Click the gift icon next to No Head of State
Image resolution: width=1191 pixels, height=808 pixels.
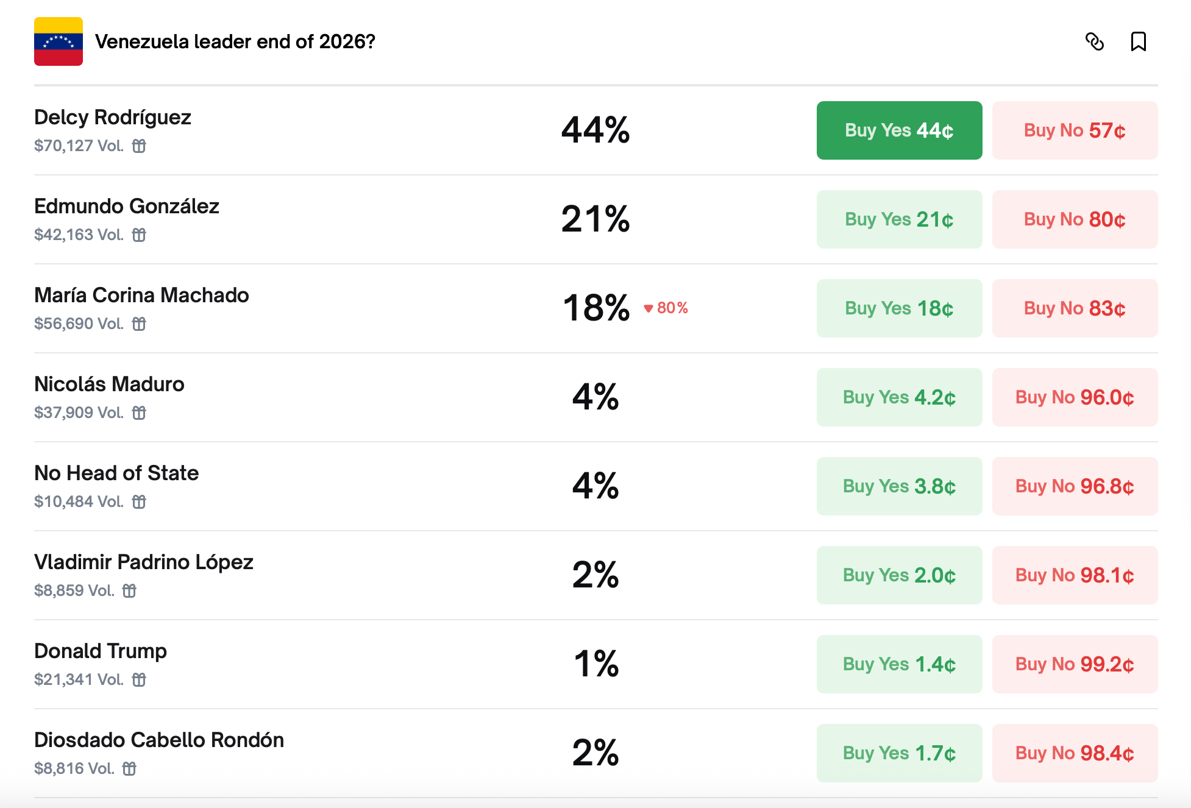pos(140,501)
